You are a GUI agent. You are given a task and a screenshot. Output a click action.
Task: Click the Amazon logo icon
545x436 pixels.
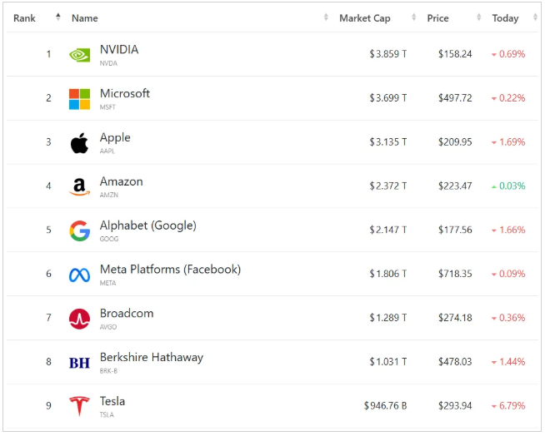point(79,187)
